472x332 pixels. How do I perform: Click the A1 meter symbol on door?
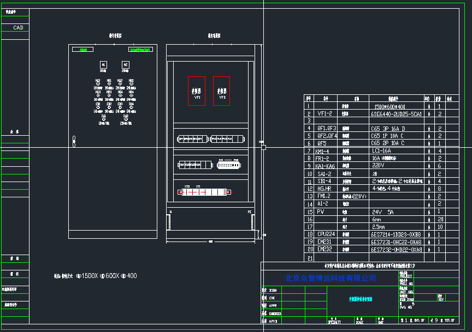coord(103,65)
